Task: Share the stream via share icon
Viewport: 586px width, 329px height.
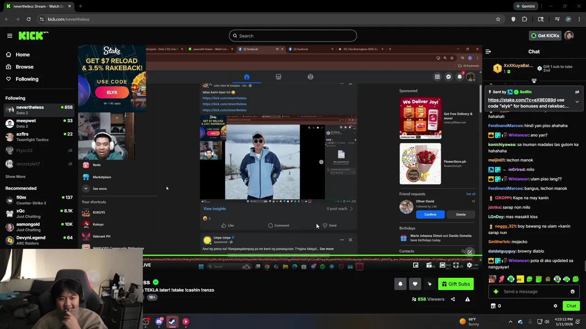Action: point(453,299)
